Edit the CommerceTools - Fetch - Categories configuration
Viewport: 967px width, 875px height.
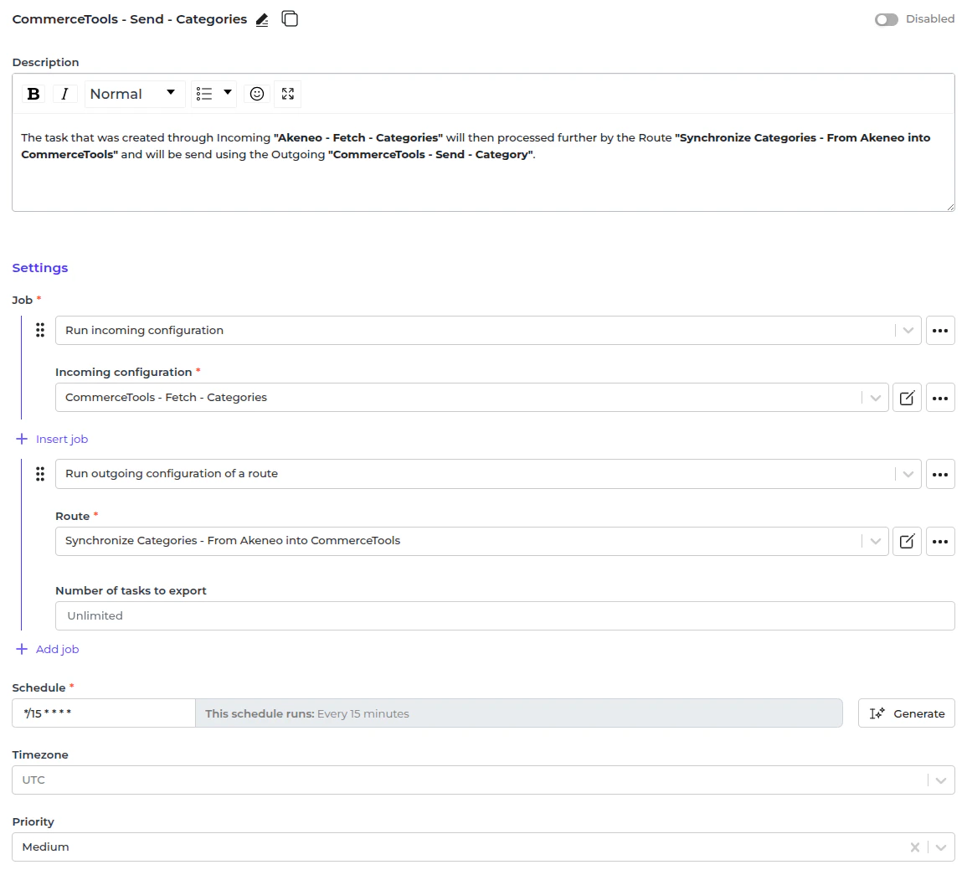[907, 398]
